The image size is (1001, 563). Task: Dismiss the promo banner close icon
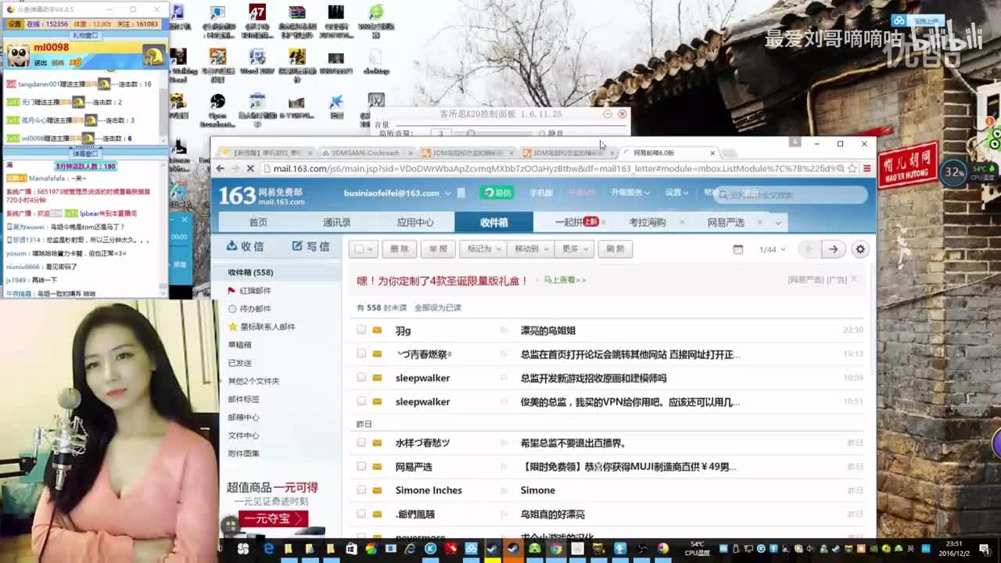[x=854, y=279]
